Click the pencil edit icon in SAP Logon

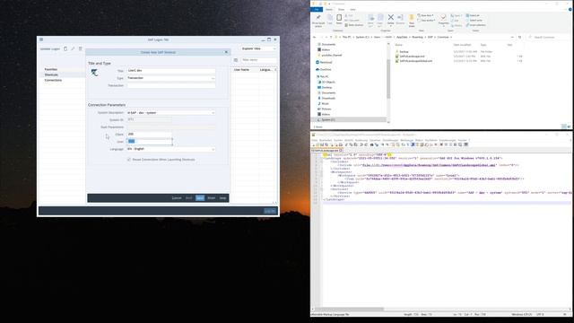73,48
